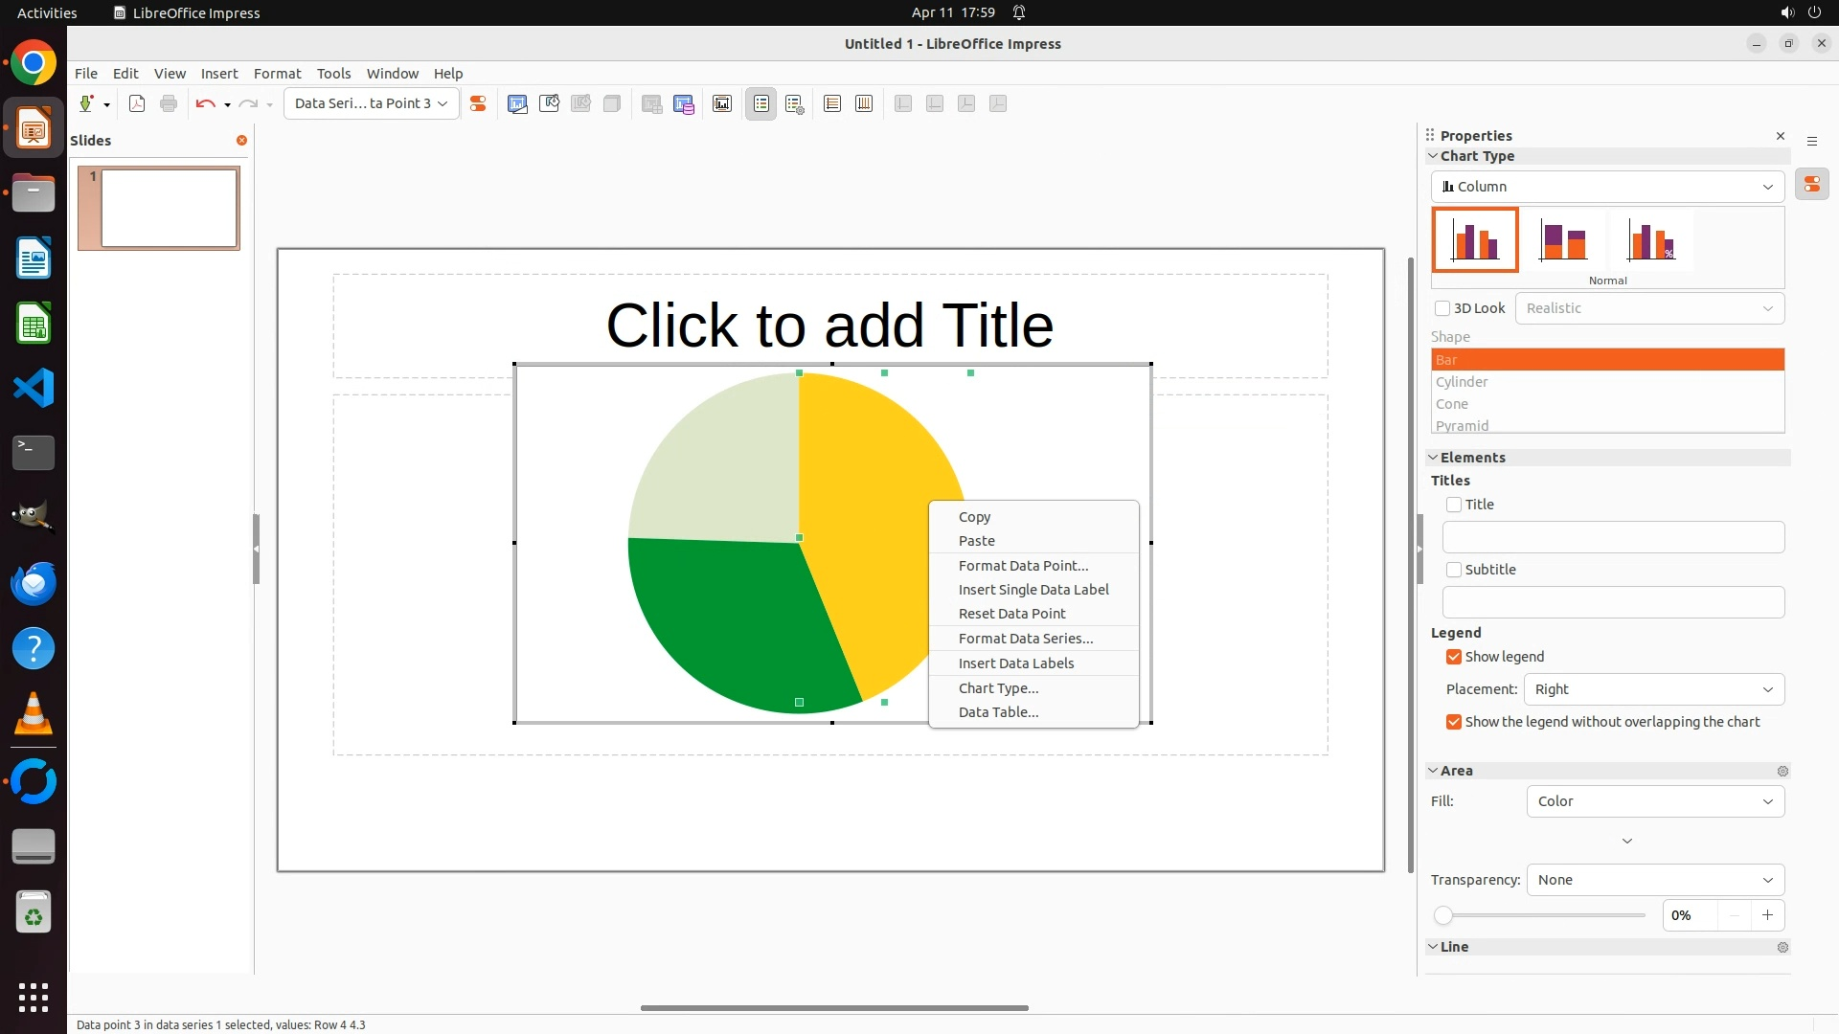
Task: Toggle Legend On/Off toolbar icon
Action: point(761,103)
